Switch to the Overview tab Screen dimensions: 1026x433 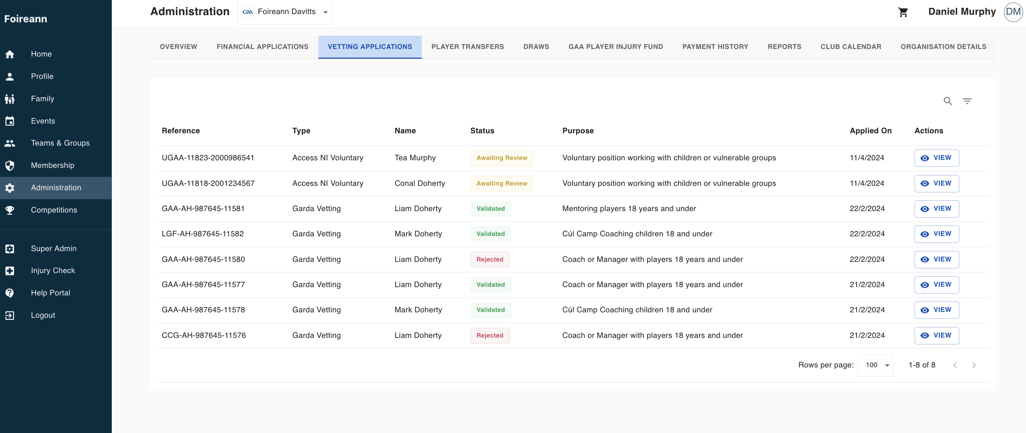(178, 47)
